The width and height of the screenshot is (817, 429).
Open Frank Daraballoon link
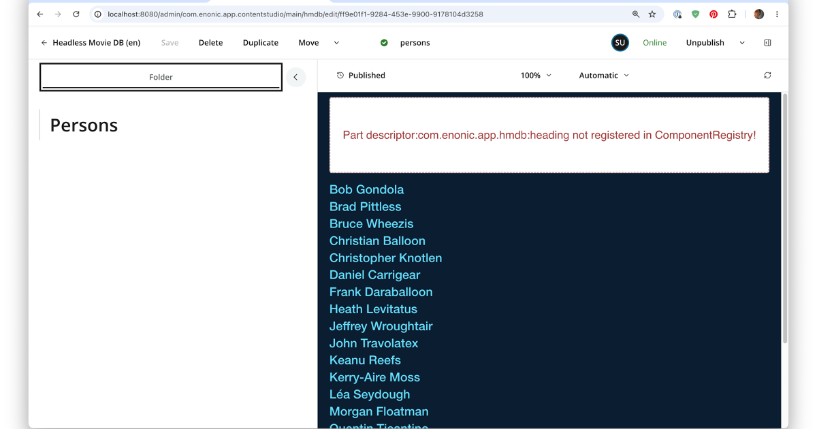(x=381, y=291)
